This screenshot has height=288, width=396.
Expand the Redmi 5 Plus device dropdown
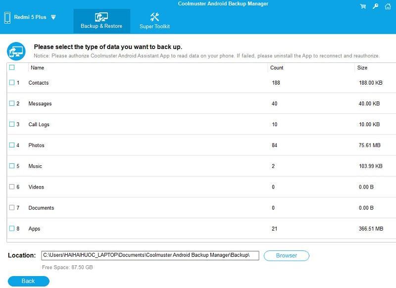(x=53, y=17)
